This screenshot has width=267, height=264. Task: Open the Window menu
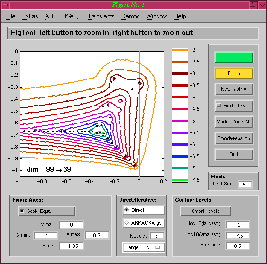[157, 16]
